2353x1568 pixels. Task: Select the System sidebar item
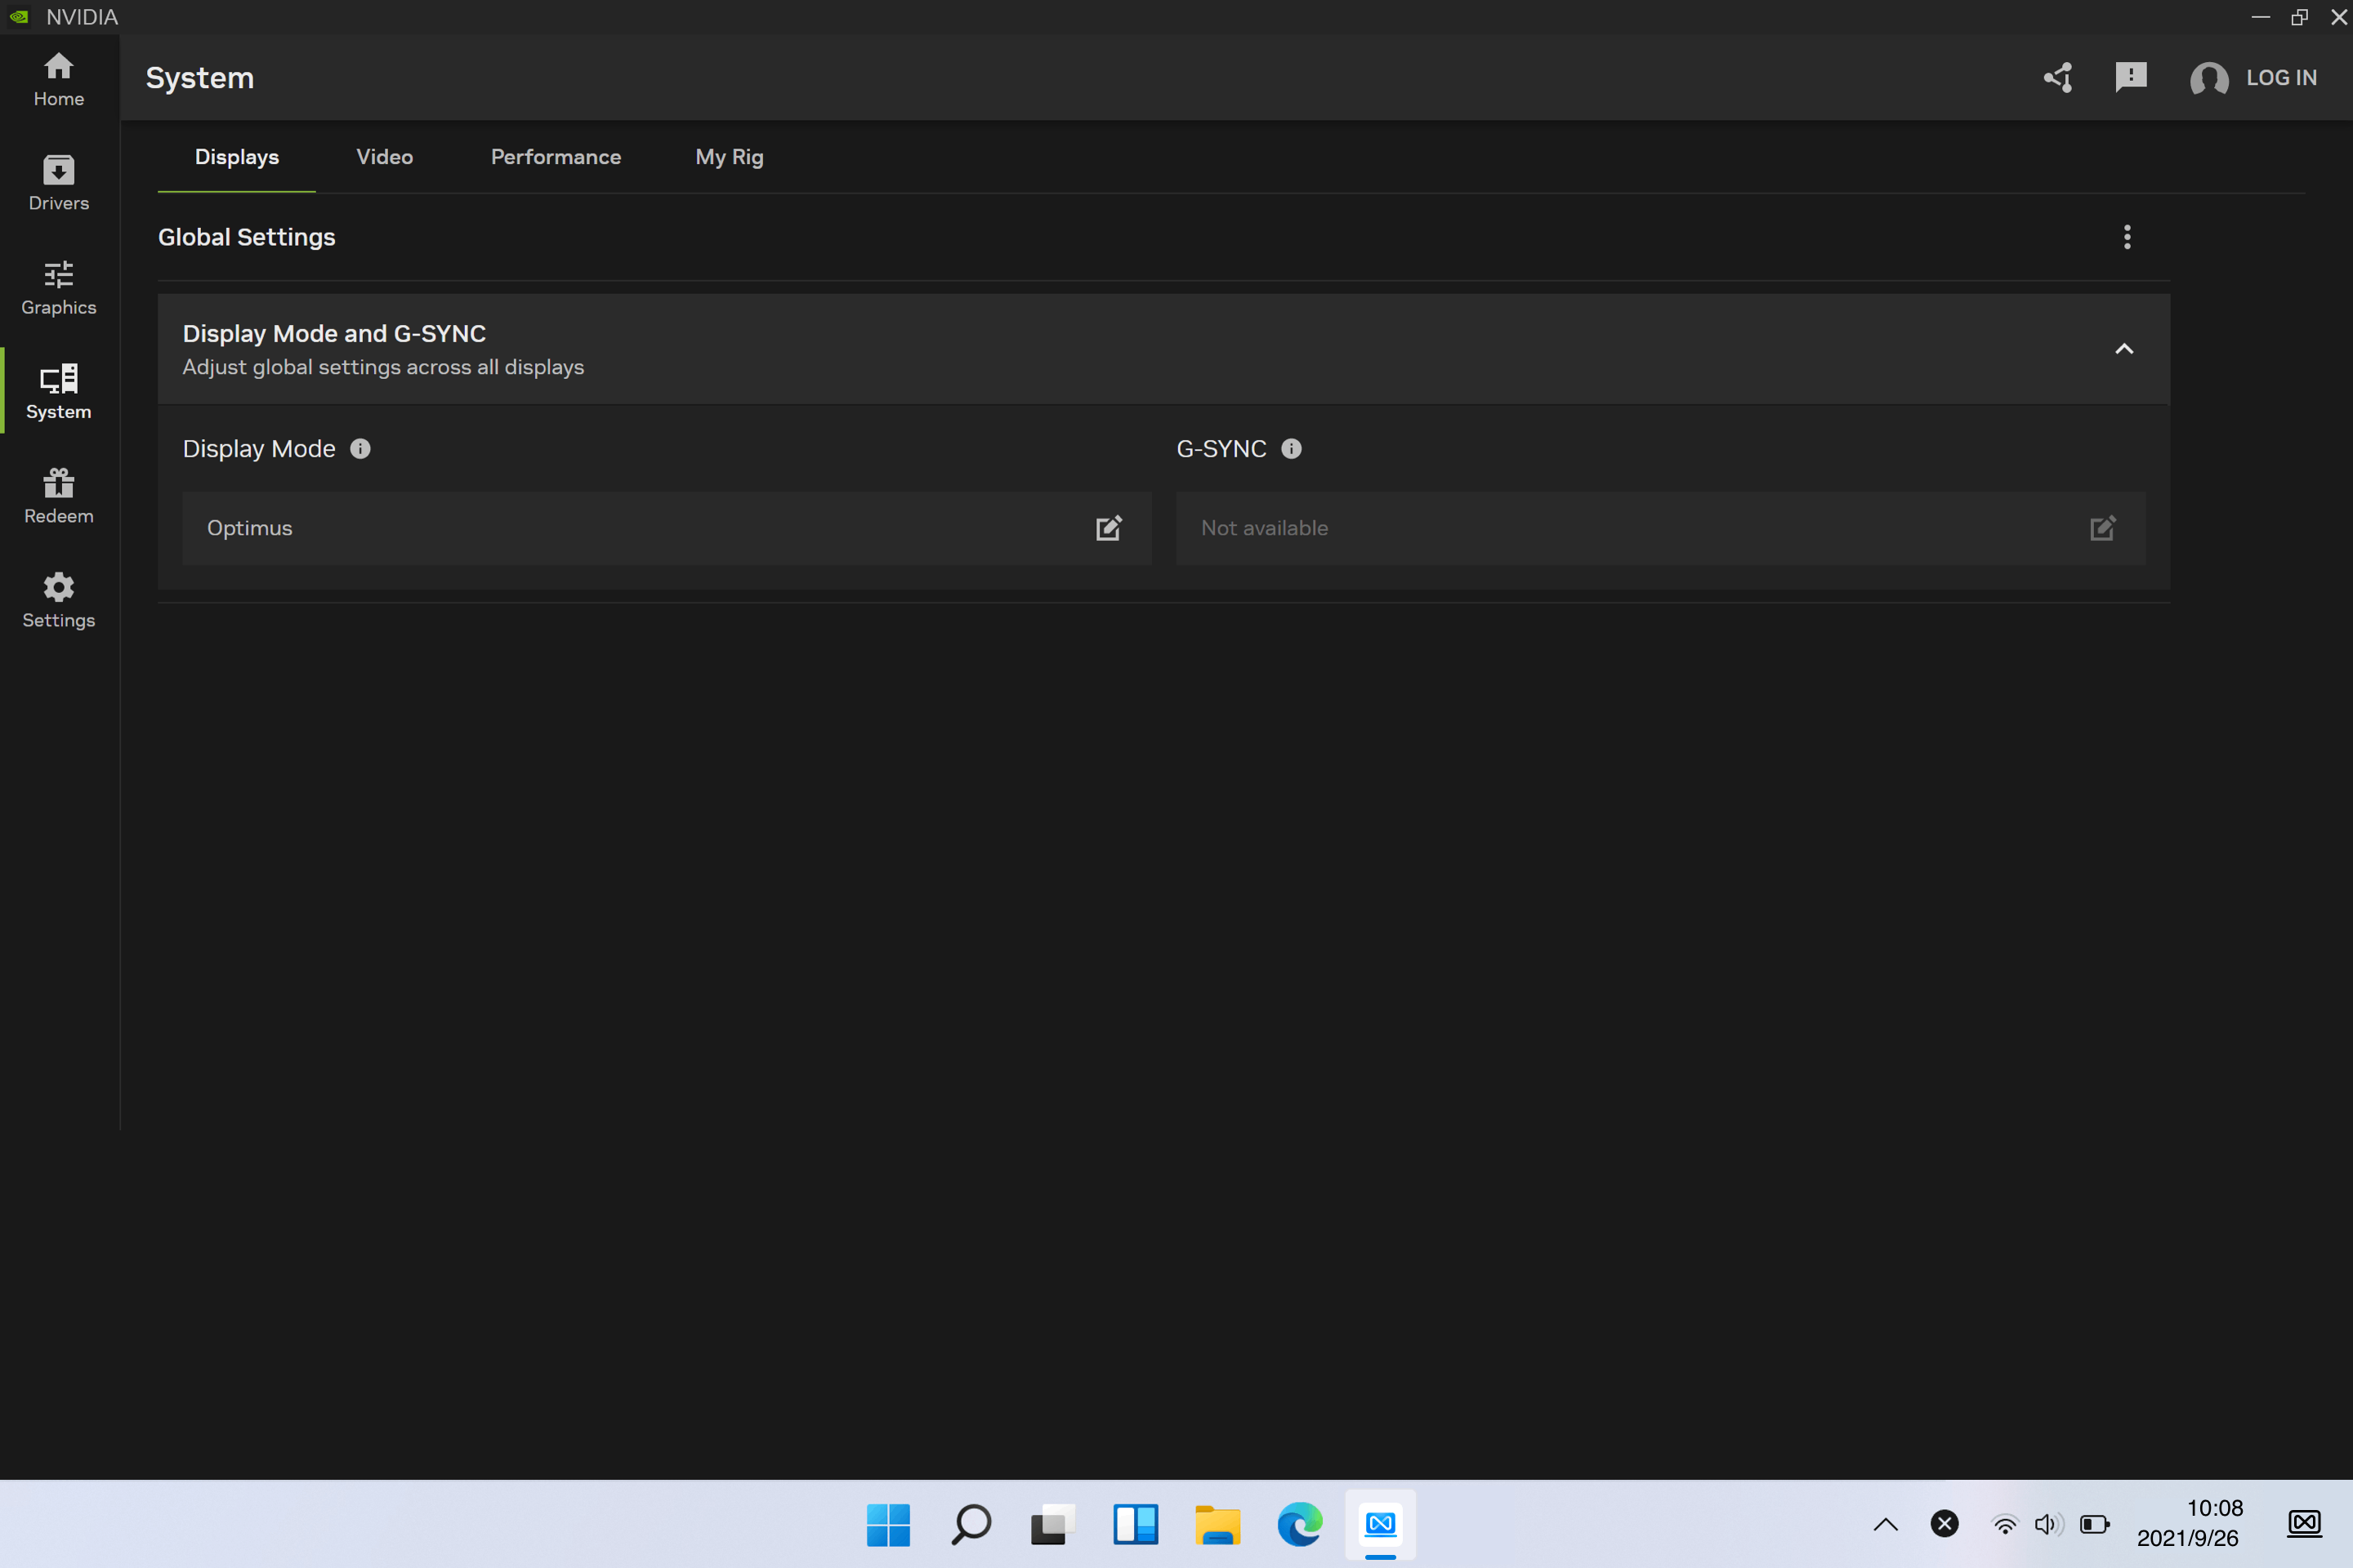click(59, 392)
